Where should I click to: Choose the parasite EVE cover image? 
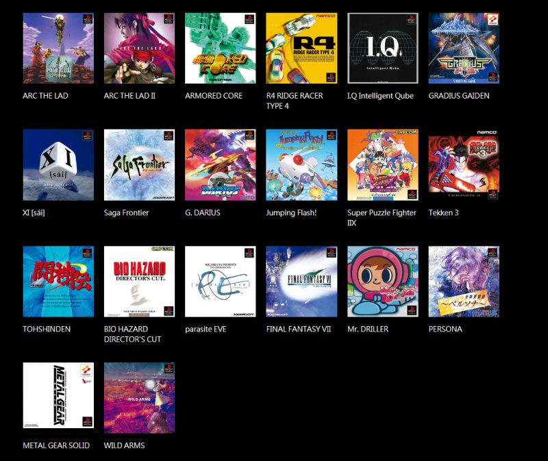[221, 282]
